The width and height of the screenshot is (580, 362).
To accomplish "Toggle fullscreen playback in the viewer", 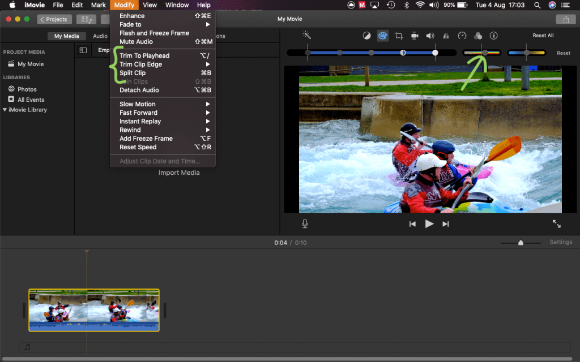I will [557, 223].
